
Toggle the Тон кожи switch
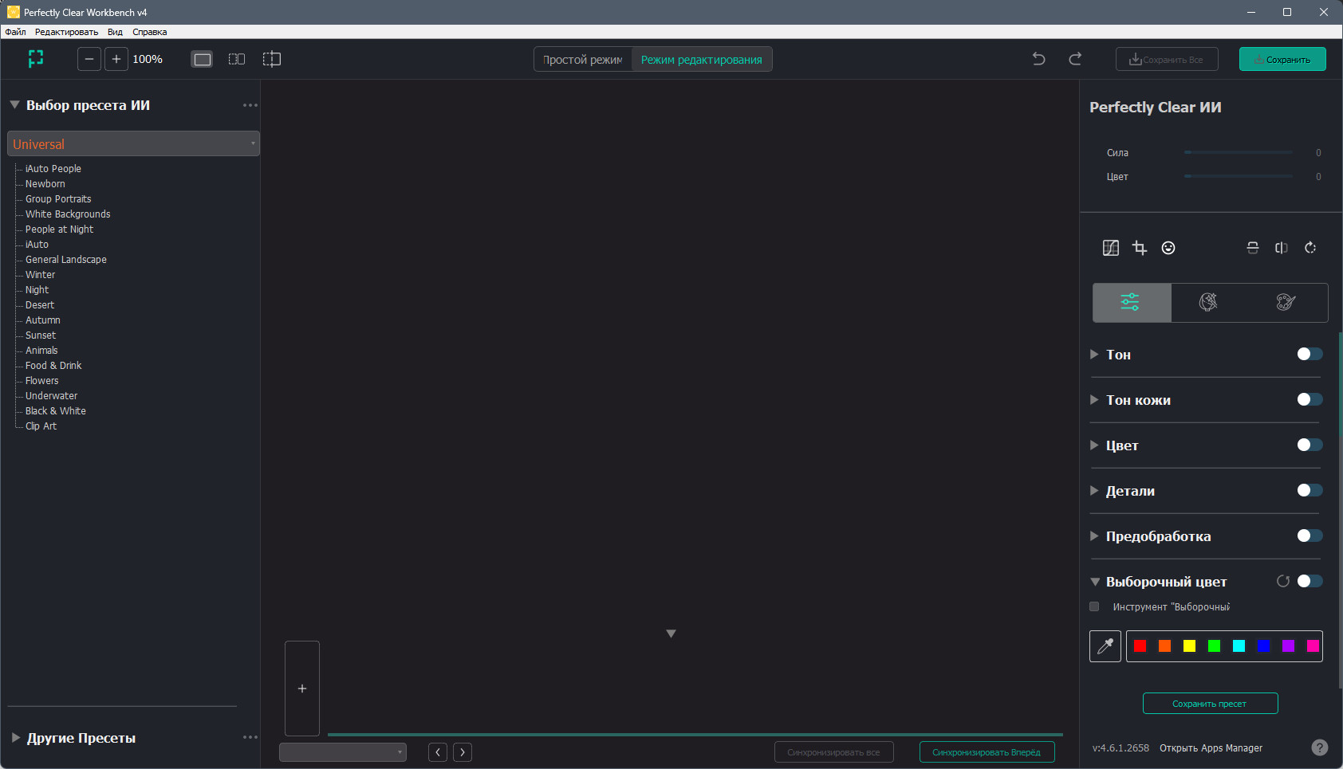[x=1310, y=399]
